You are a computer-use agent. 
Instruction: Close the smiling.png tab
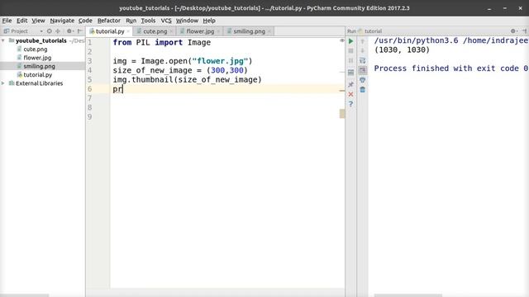coord(269,31)
